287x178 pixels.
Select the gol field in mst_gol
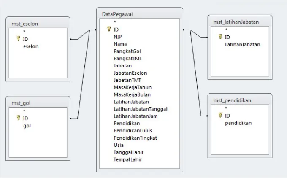tap(38, 126)
